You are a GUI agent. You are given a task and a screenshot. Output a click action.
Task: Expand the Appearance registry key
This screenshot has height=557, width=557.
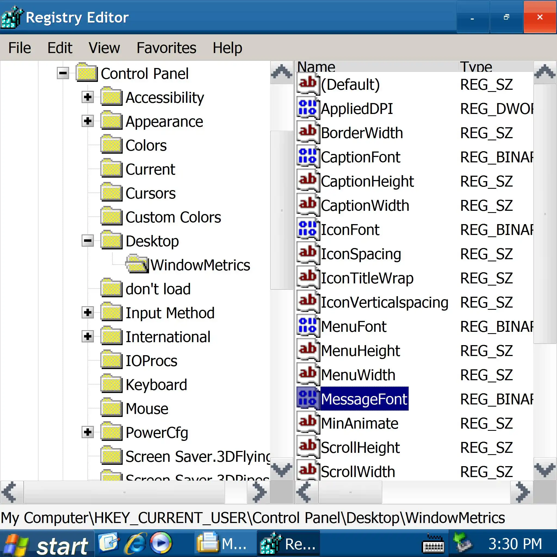[x=88, y=121]
